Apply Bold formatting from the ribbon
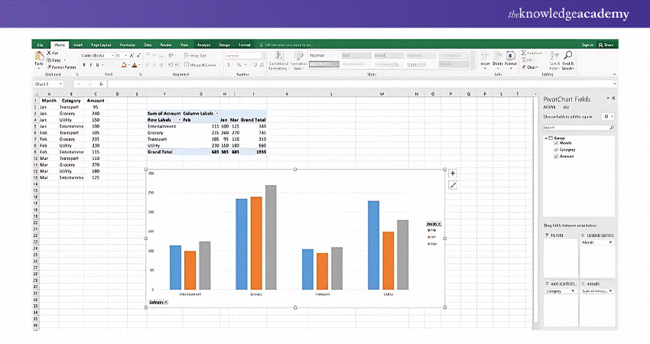 [83, 65]
